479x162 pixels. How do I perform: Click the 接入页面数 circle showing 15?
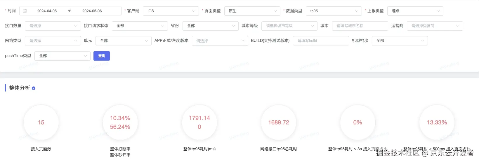[41, 122]
